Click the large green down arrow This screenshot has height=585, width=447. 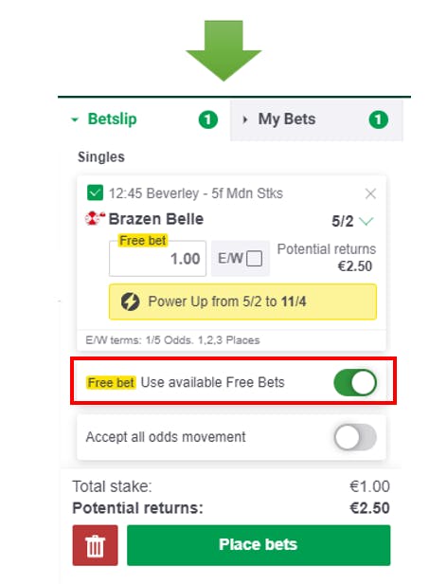[223, 50]
